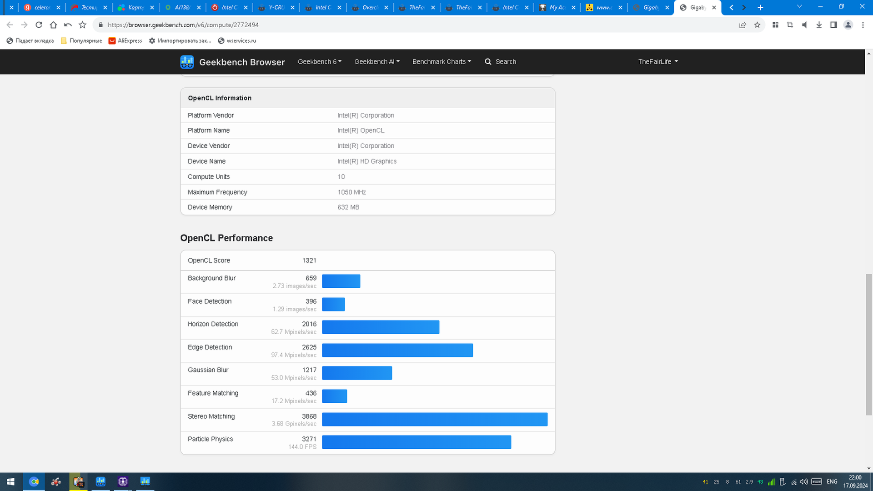Reload the page with the refresh icon
This screenshot has height=491, width=873.
point(39,25)
